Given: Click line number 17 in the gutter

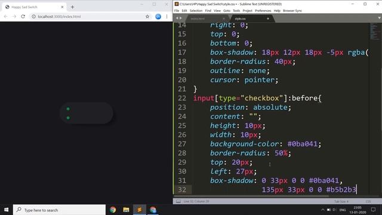Looking at the screenshot, I should 182,53.
